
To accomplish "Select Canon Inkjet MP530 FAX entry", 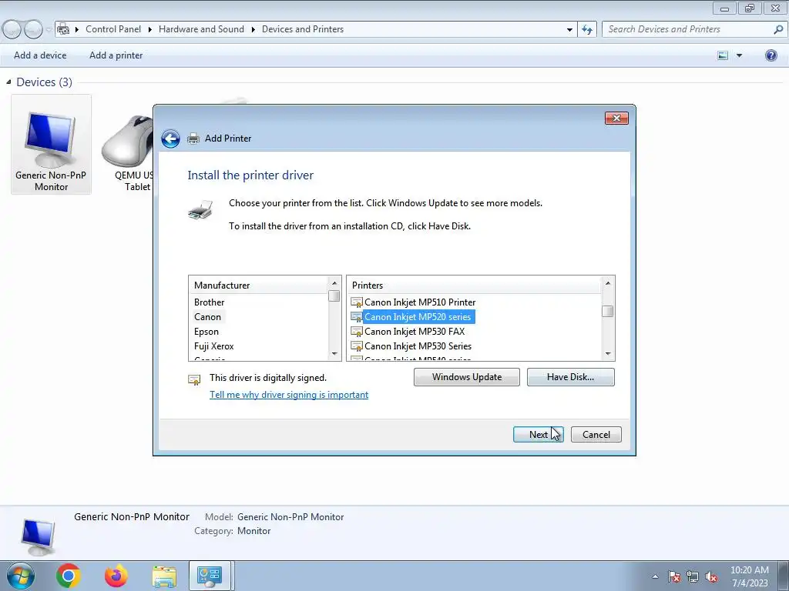I will [x=415, y=332].
